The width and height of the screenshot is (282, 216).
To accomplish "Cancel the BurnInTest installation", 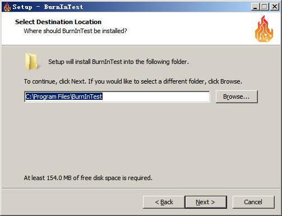I will tap(253, 202).
